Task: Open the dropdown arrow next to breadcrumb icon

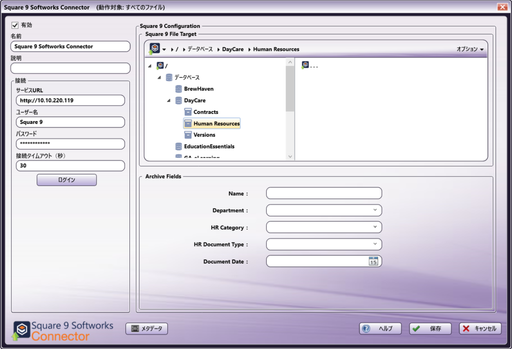Action: (164, 49)
